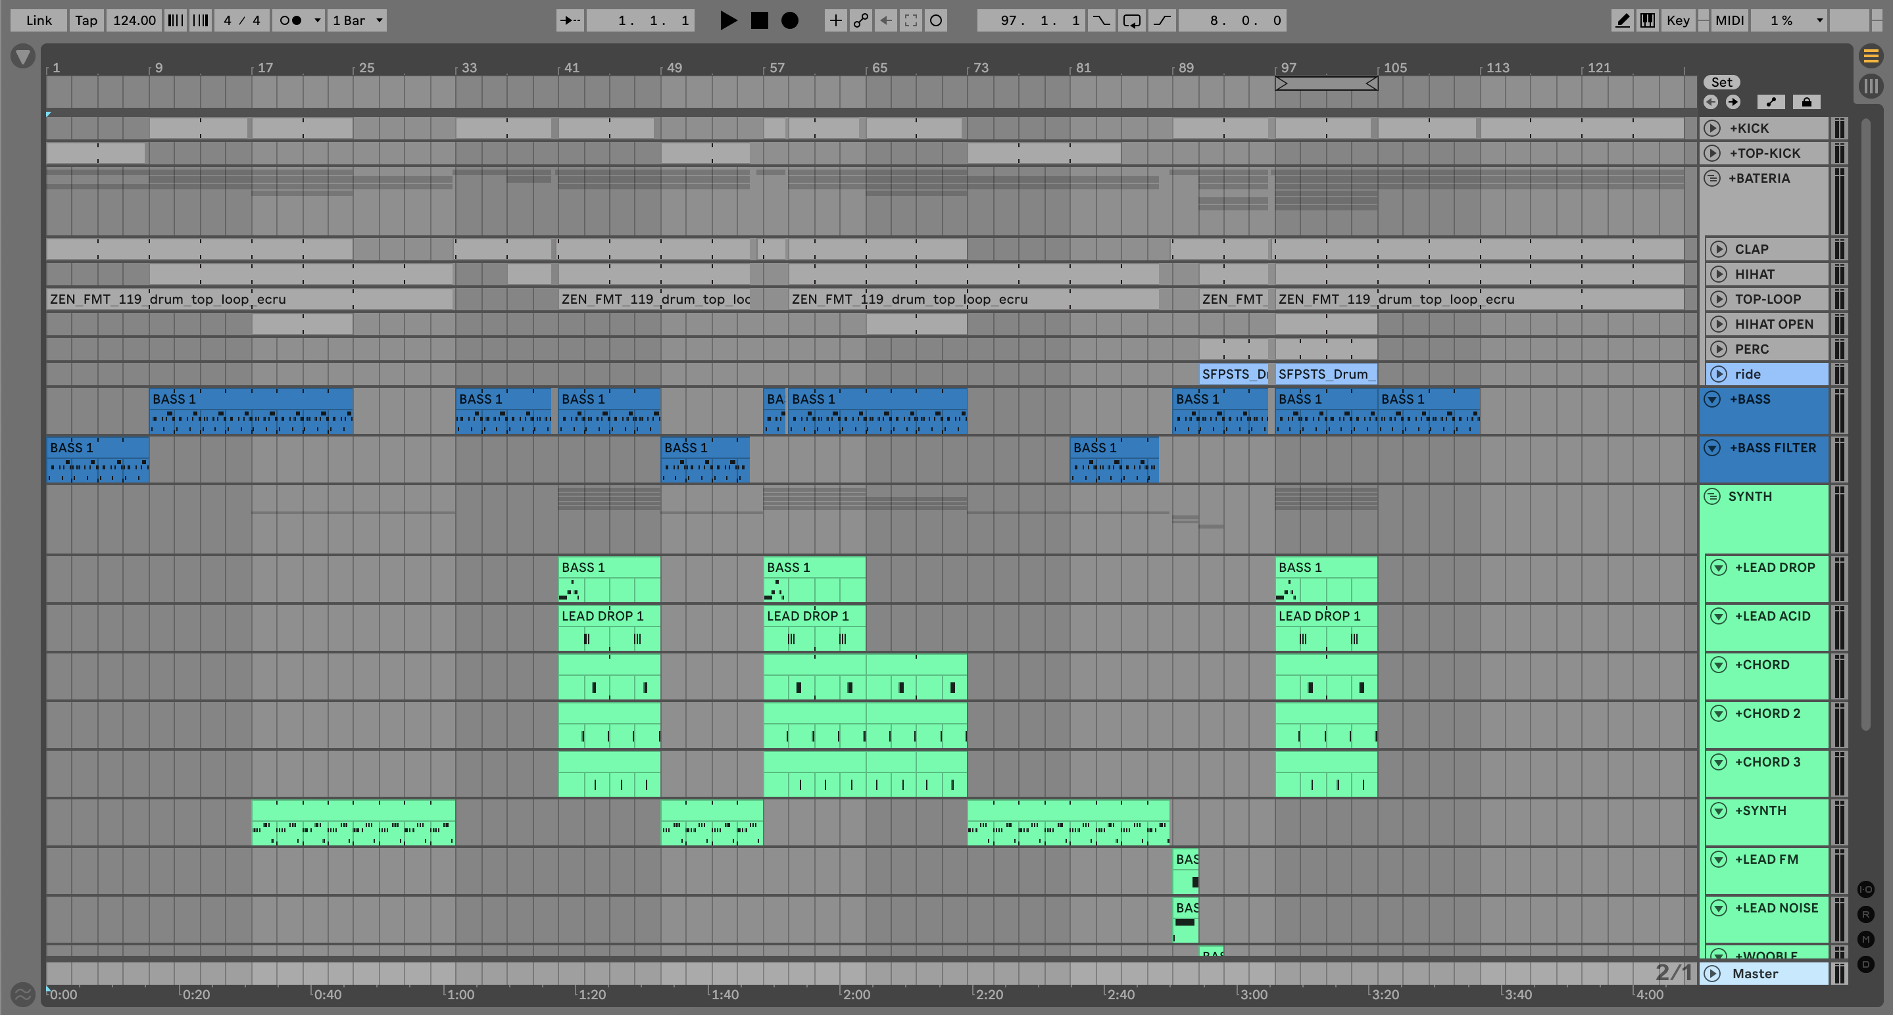Image resolution: width=1893 pixels, height=1015 pixels.
Task: Click the Follow playback arrow icon
Action: [x=570, y=20]
